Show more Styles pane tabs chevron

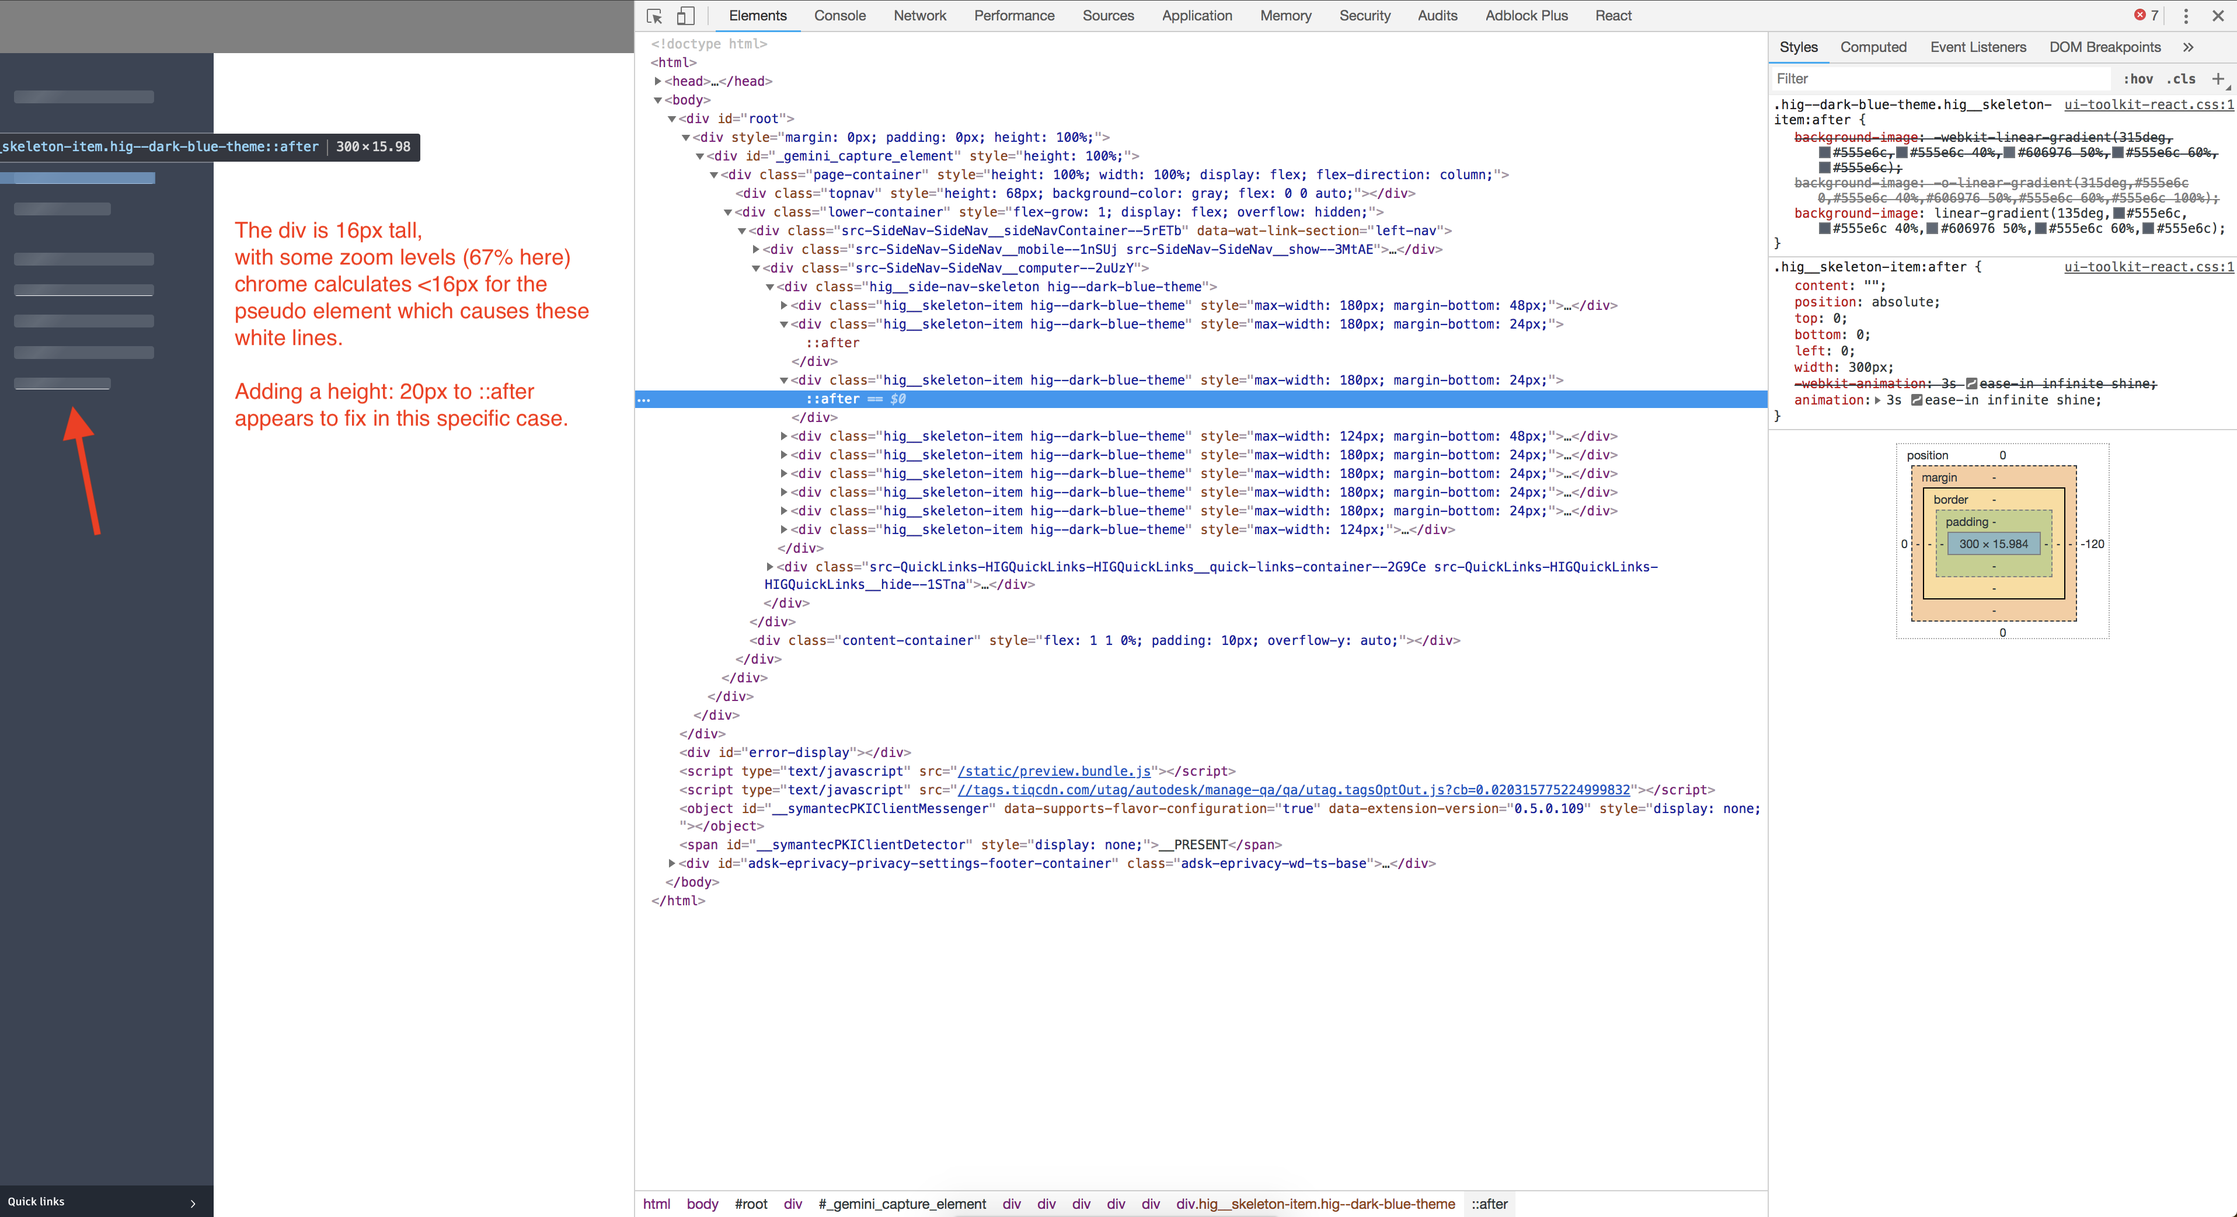coord(2189,47)
